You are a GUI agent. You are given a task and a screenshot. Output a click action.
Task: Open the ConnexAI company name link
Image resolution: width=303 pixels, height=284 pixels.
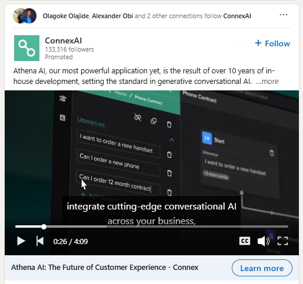point(64,40)
